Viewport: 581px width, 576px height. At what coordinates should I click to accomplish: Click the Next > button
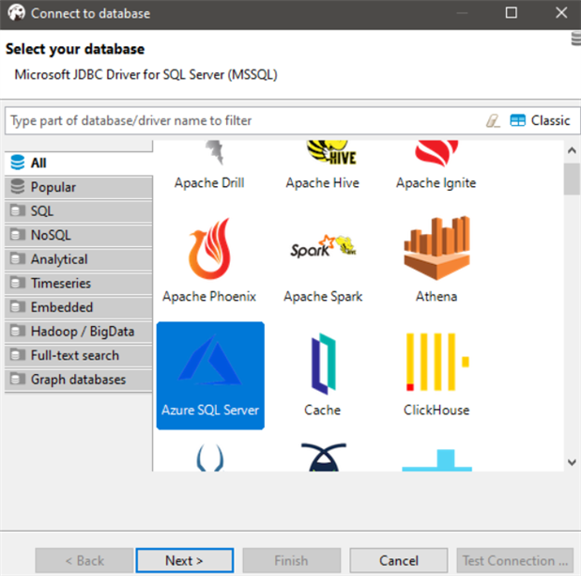185,560
